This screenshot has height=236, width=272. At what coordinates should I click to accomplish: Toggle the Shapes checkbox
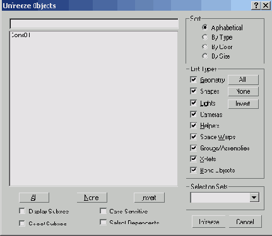(193, 91)
